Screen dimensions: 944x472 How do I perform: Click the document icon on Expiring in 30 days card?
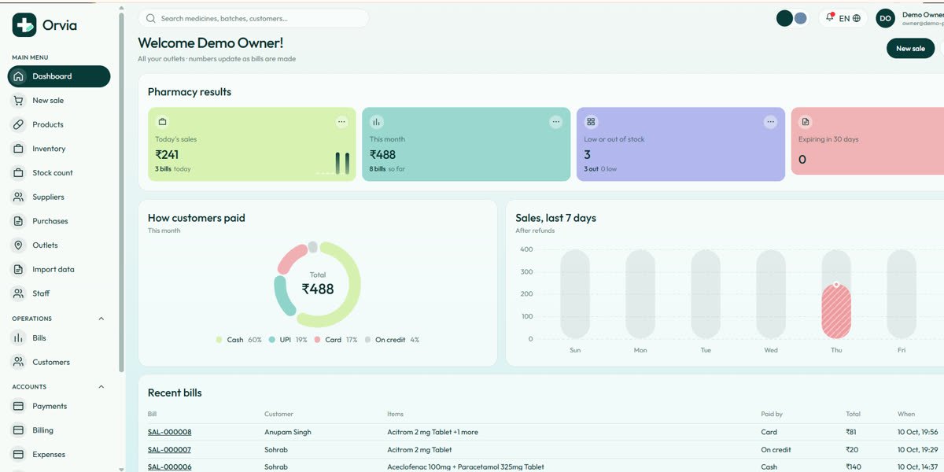[x=806, y=122]
